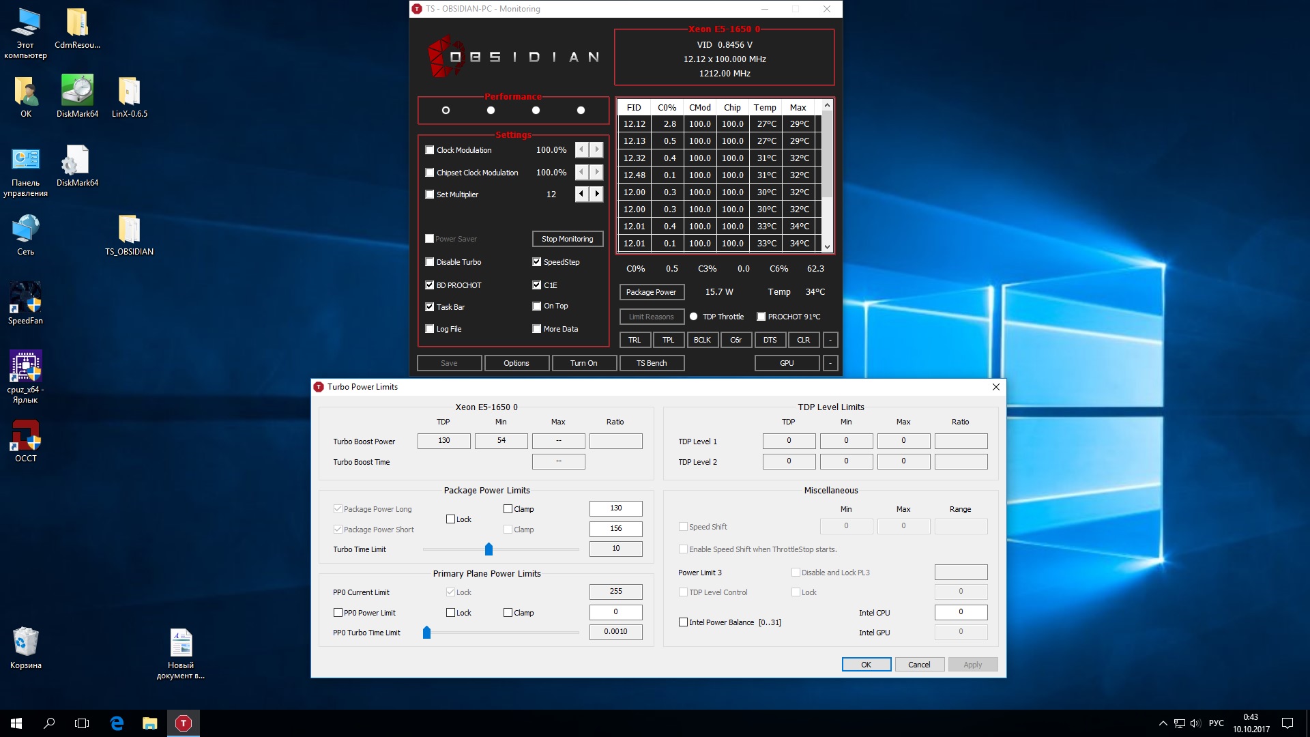
Task: Select the fourth Performance profile radio button
Action: click(x=581, y=111)
